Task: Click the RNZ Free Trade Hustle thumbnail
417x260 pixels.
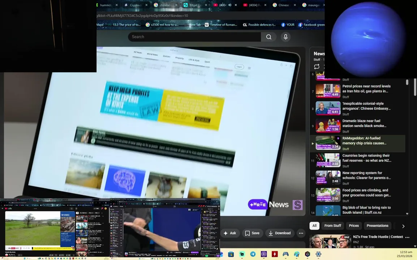Action: [x=330, y=241]
